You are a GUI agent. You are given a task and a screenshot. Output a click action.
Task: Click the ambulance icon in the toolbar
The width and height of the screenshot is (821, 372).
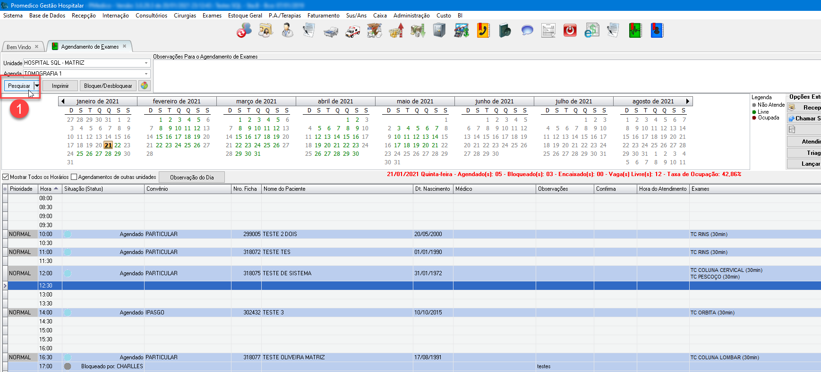coord(352,31)
